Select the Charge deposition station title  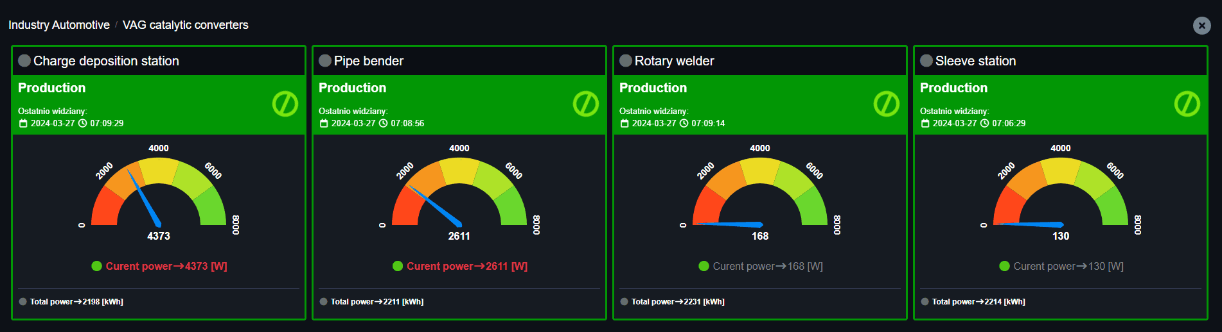tap(106, 61)
